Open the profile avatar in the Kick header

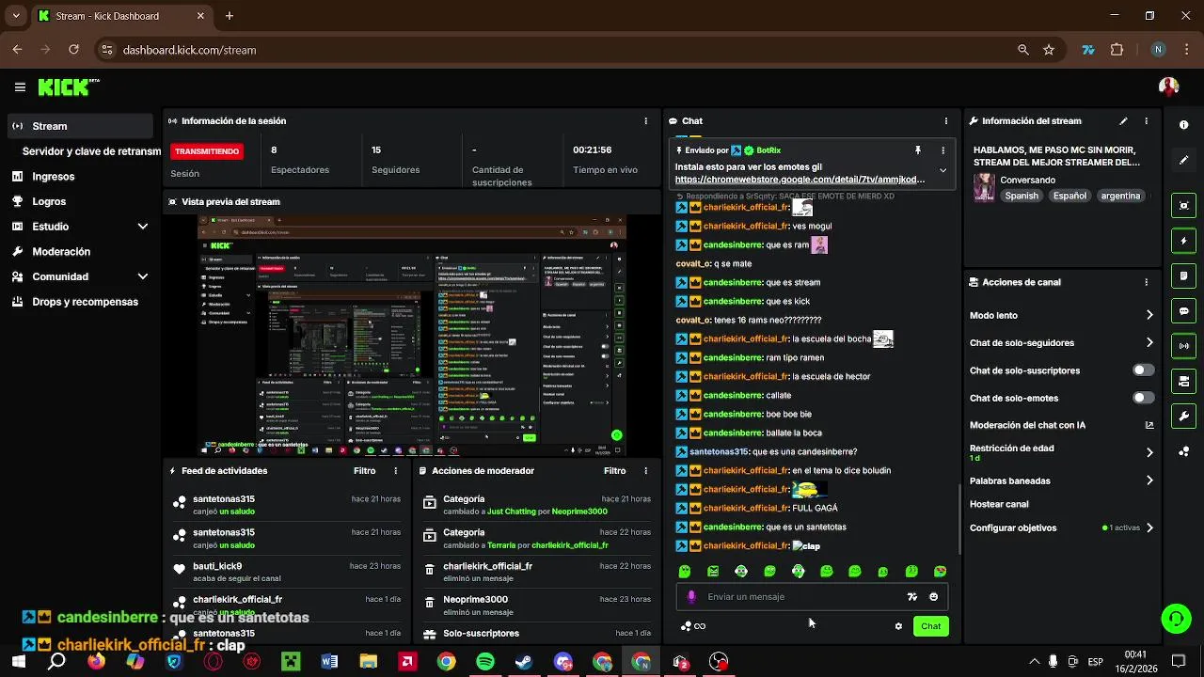[1168, 87]
